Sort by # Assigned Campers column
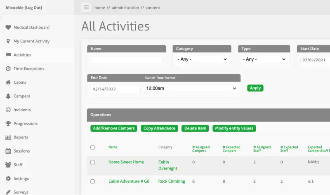330x195 pixels. [x=201, y=149]
